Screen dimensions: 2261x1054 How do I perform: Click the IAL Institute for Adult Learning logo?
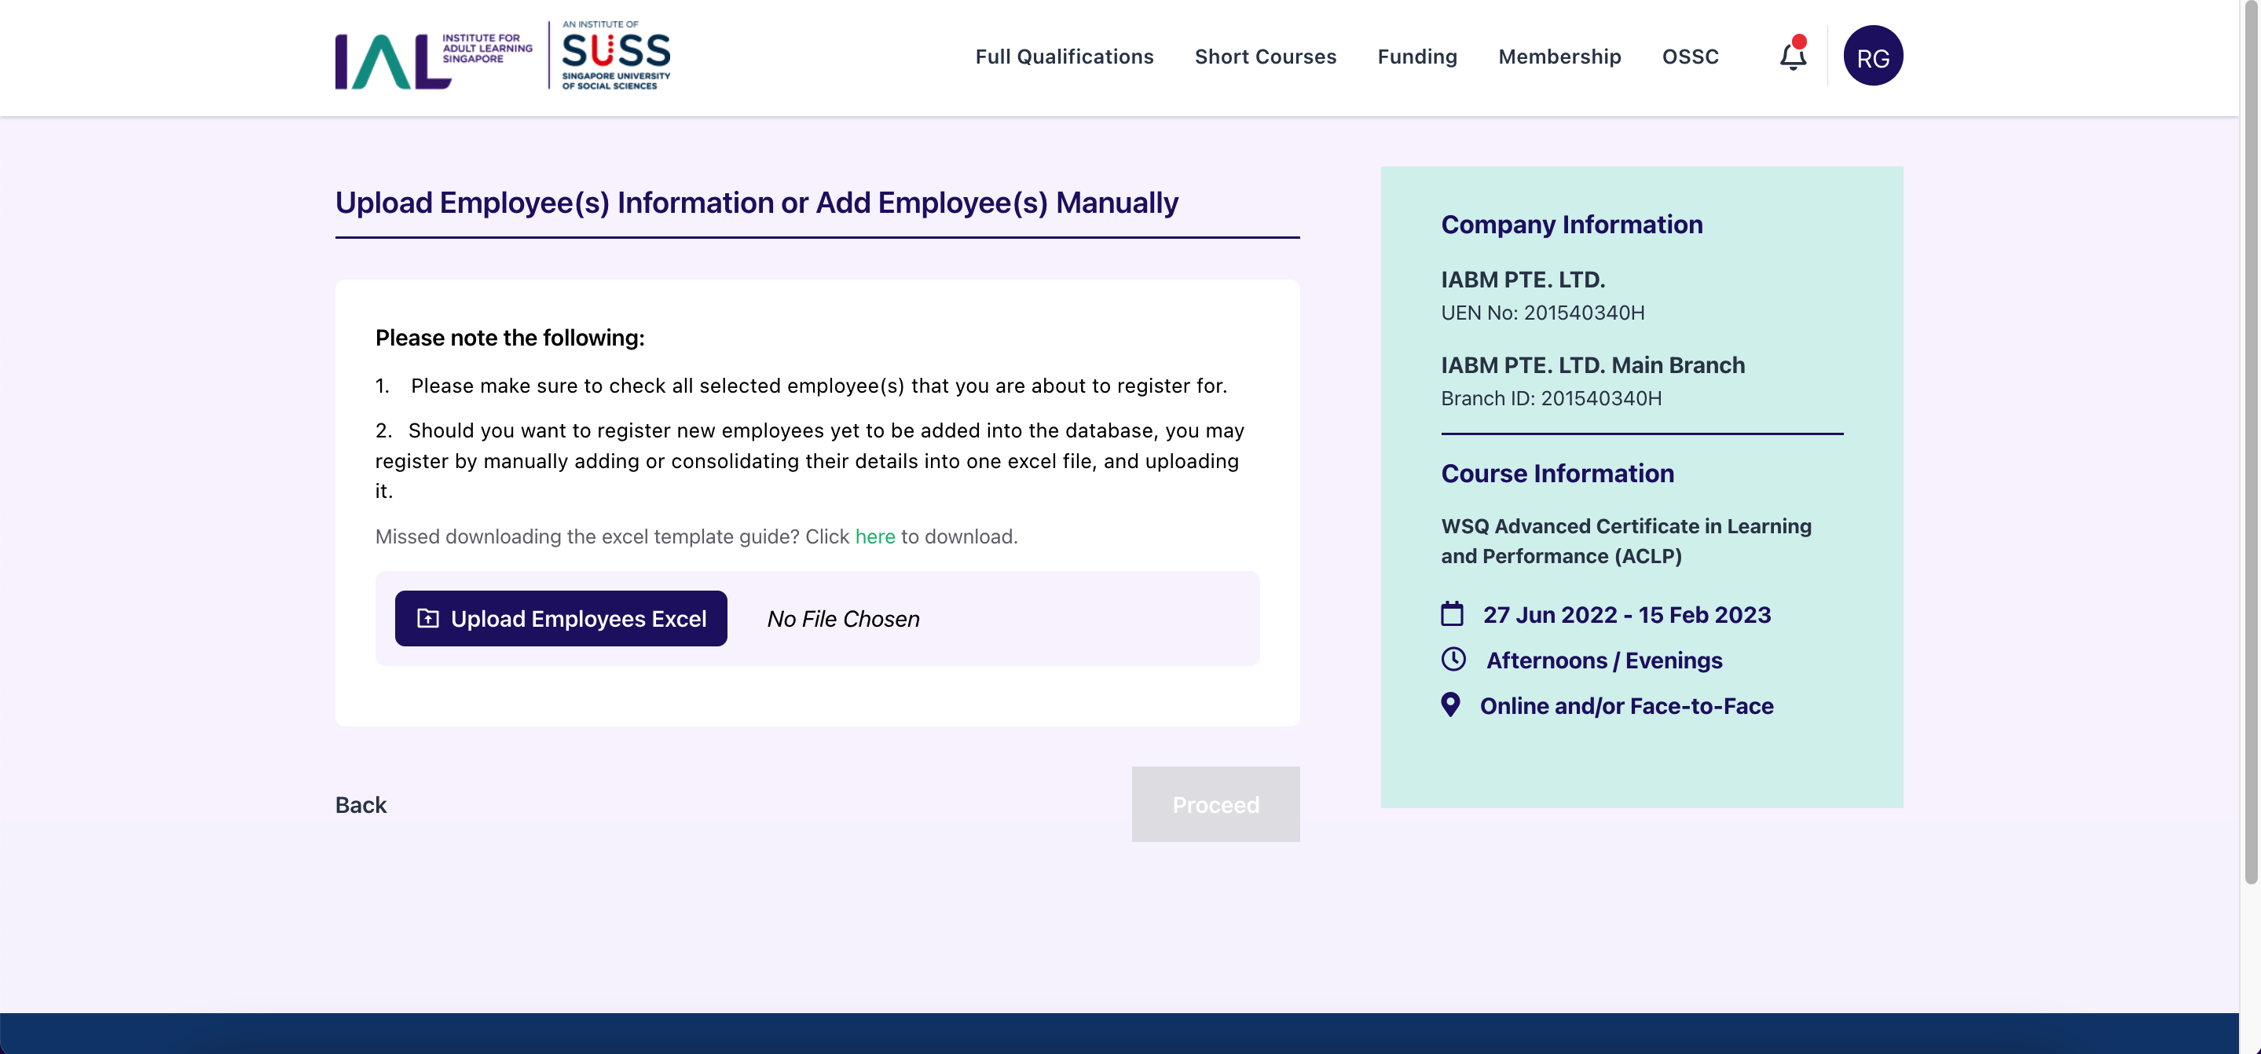tap(434, 60)
